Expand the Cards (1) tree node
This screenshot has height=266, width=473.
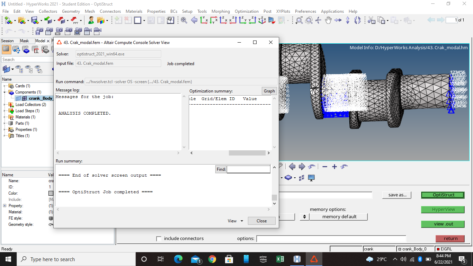tap(5, 86)
